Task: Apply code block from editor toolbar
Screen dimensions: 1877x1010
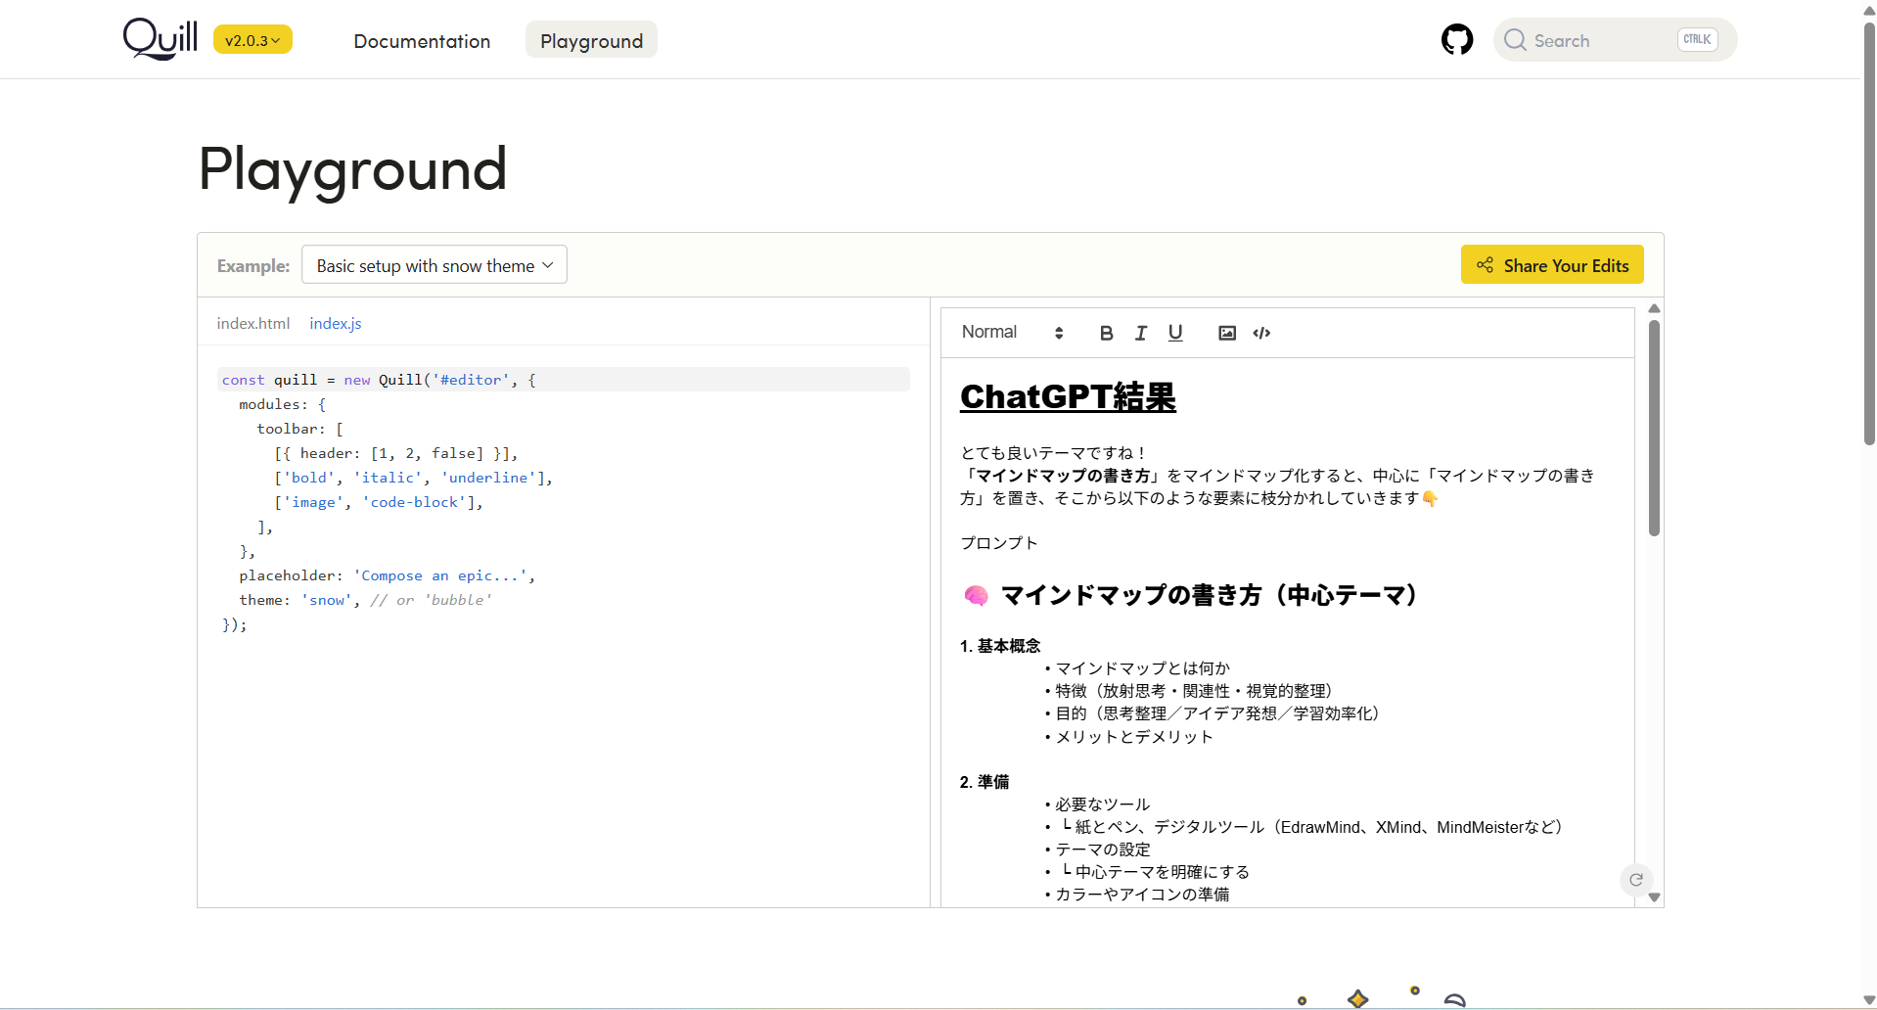Action: click(x=1261, y=333)
